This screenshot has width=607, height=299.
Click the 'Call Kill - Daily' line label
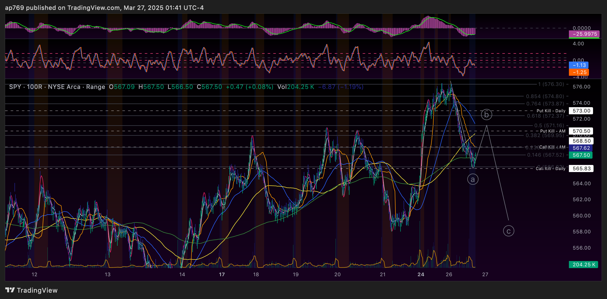551,169
